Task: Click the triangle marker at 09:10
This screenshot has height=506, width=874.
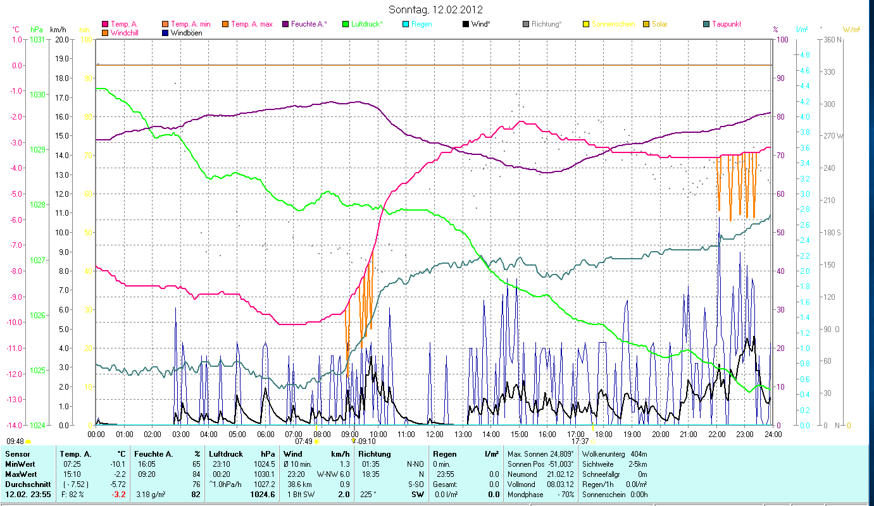Action: [354, 441]
